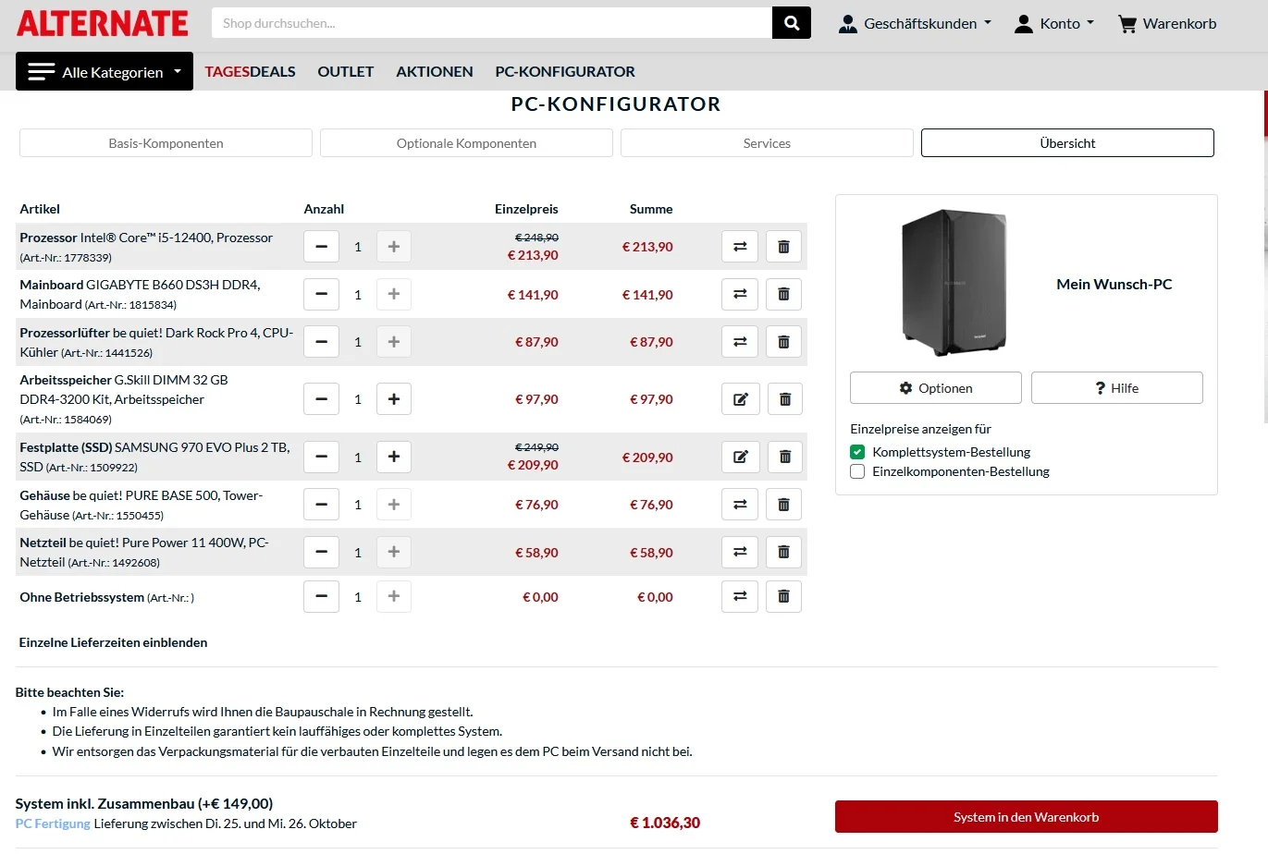Click the Hilfe button
The image size is (1268, 854).
[1117, 388]
